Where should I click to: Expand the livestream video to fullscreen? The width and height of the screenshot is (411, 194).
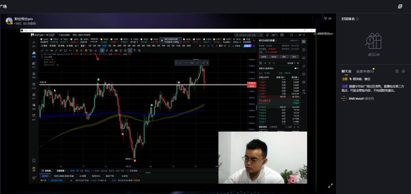pos(331,186)
